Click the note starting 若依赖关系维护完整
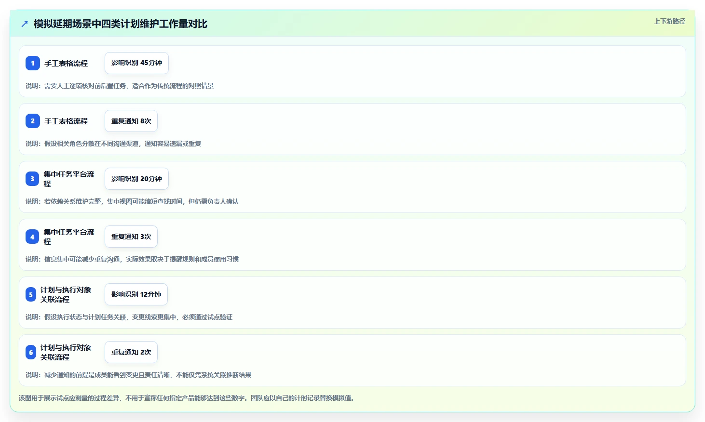Viewport: 705px width, 422px height. tap(132, 201)
